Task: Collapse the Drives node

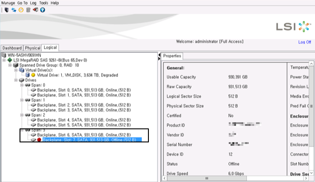Action: pos(16,80)
